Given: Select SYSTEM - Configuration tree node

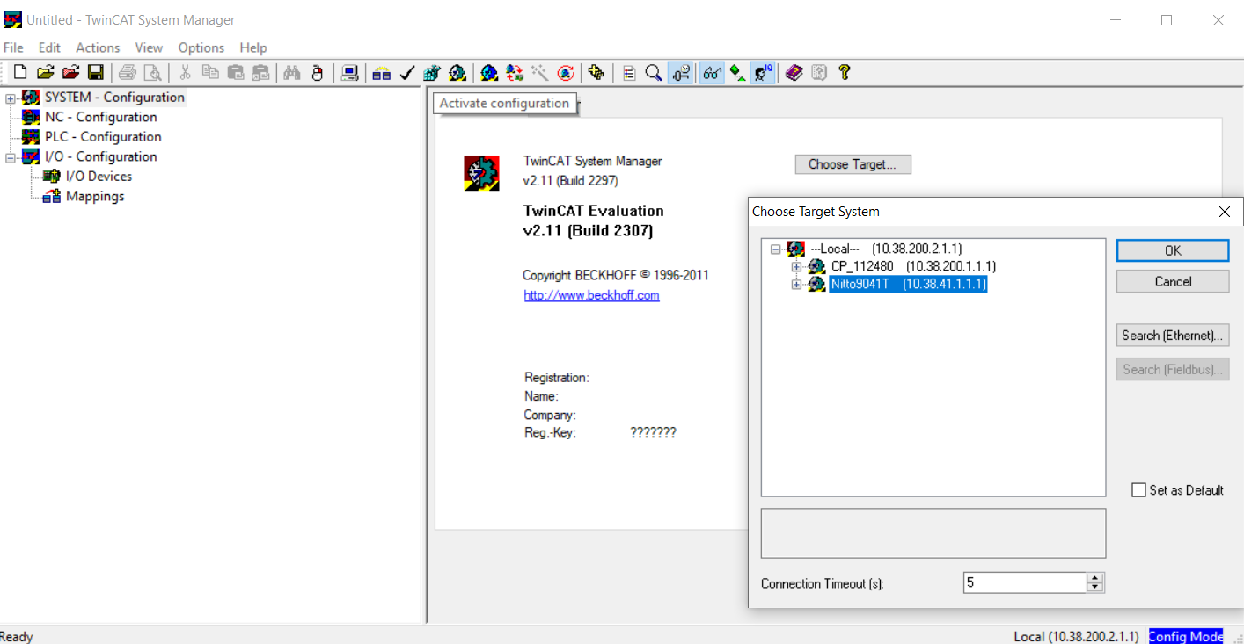Looking at the screenshot, I should pyautogui.click(x=114, y=98).
